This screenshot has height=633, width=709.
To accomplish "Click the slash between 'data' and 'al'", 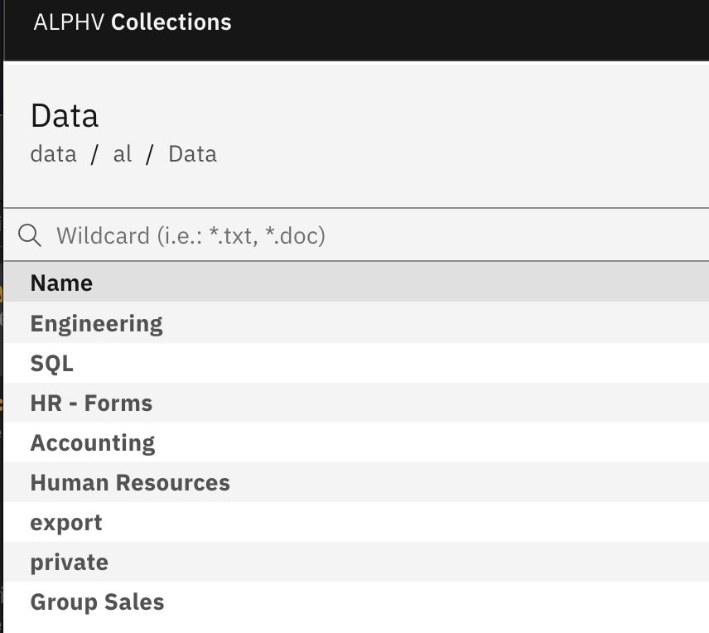I will coord(94,154).
